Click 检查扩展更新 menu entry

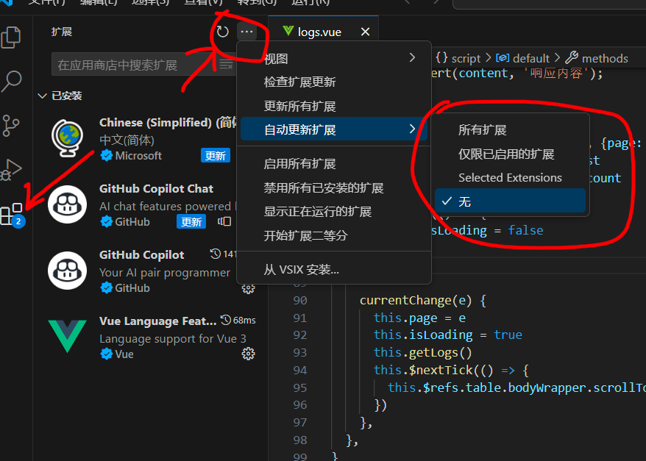click(x=299, y=82)
